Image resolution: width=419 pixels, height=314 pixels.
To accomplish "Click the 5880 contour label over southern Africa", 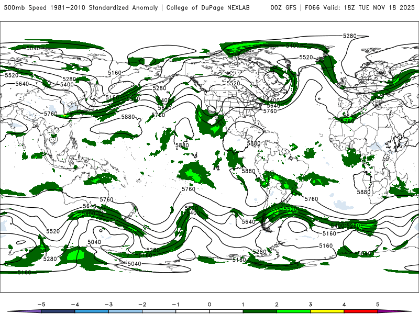I will (363, 192).
